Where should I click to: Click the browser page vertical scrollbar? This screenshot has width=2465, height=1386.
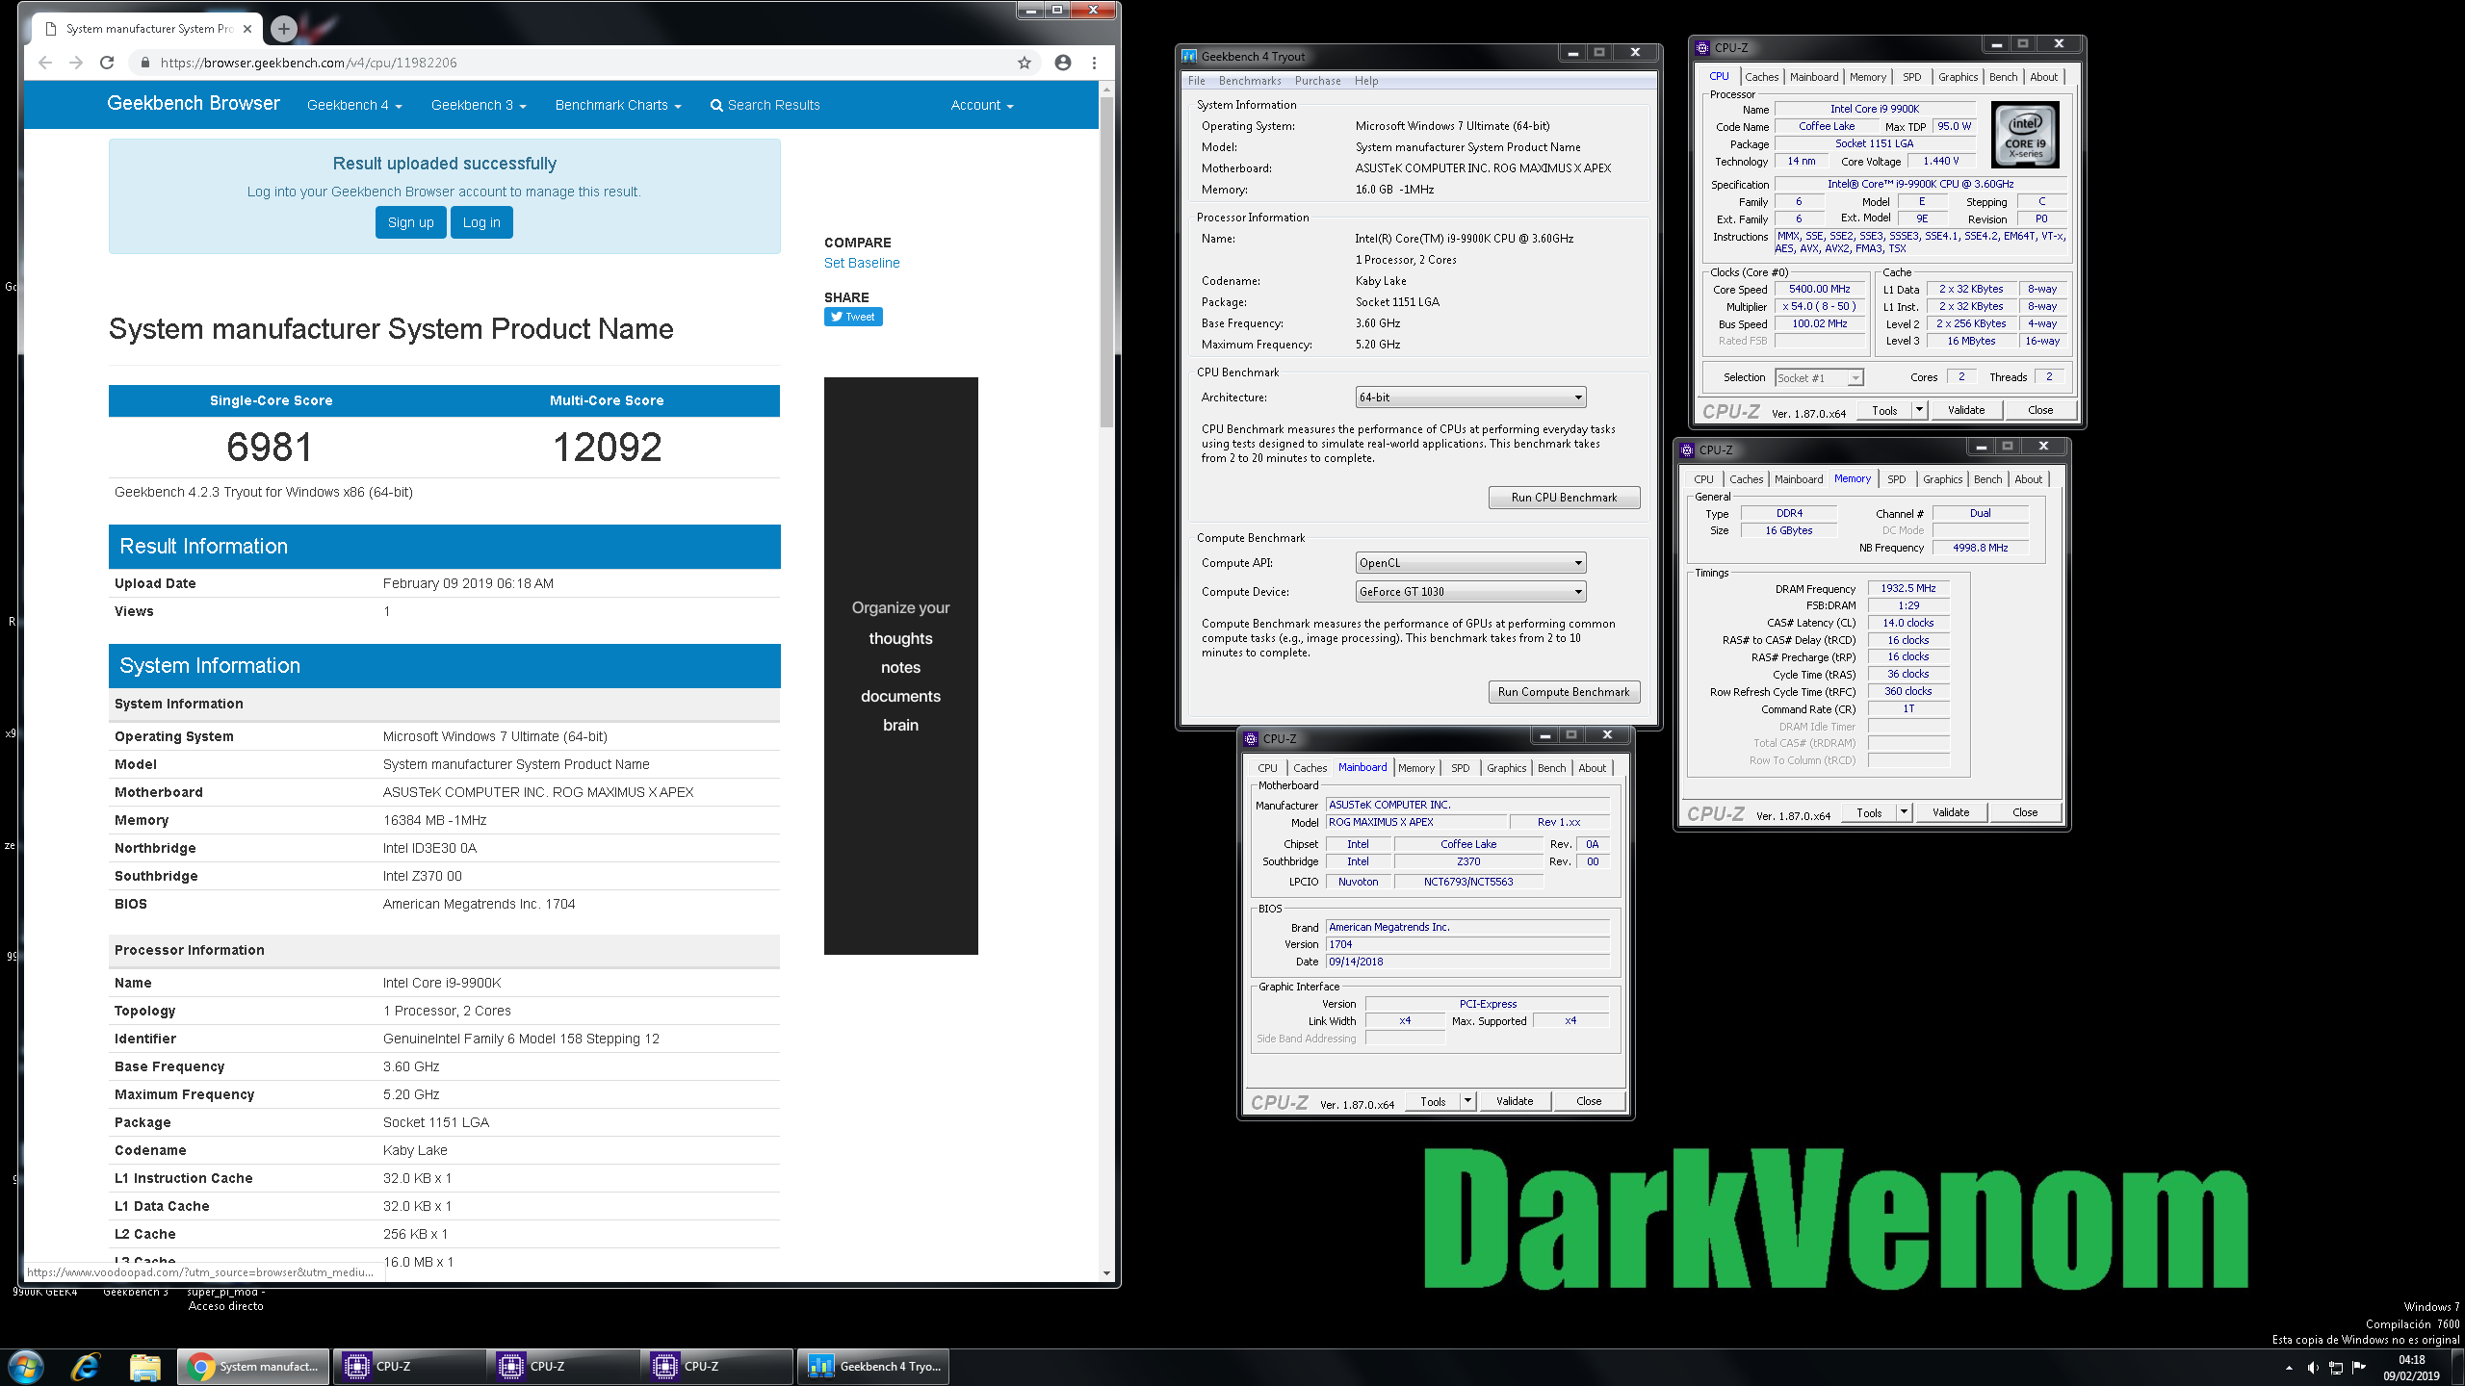click(1106, 262)
